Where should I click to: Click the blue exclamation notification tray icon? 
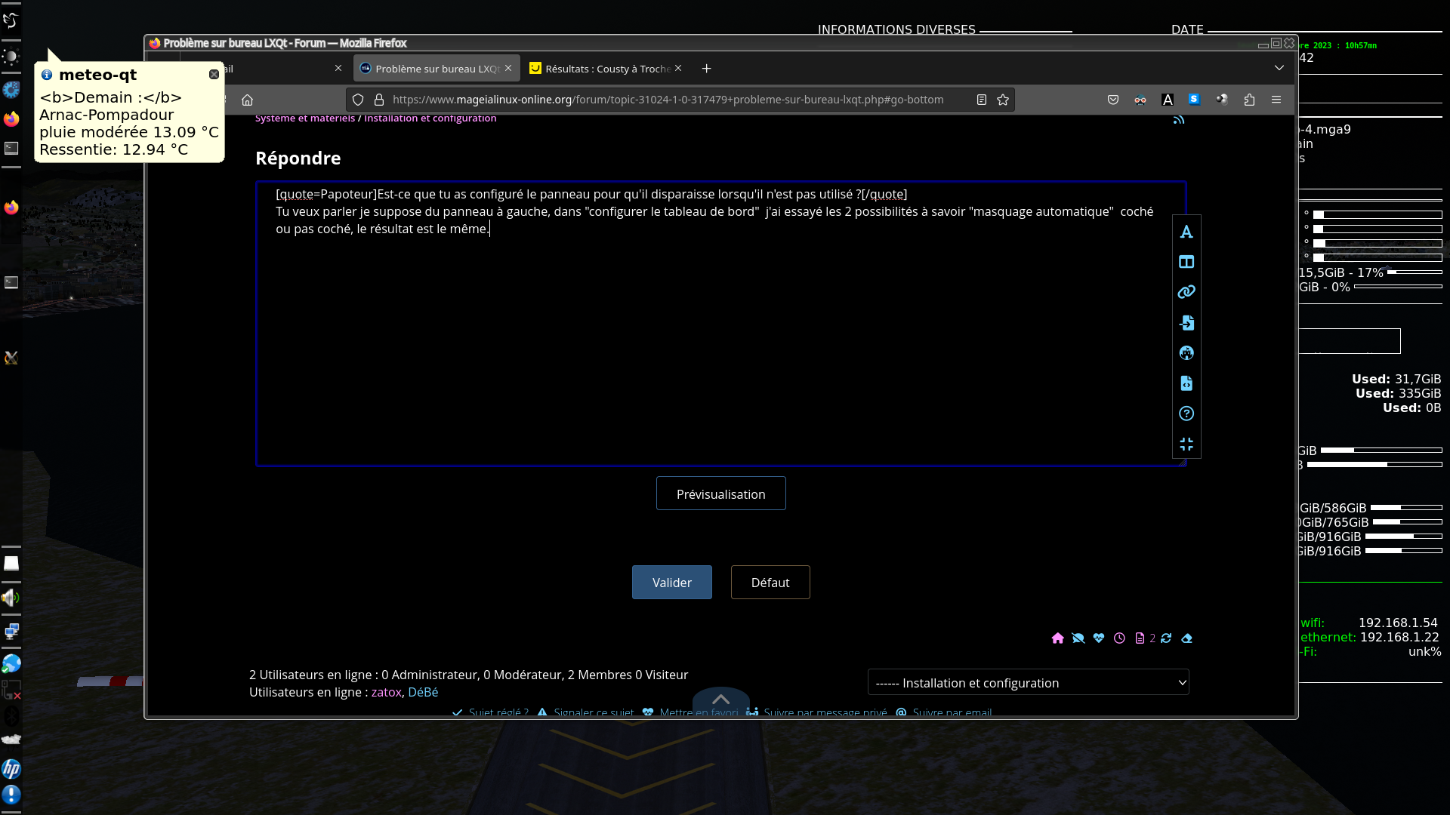pos(11,795)
